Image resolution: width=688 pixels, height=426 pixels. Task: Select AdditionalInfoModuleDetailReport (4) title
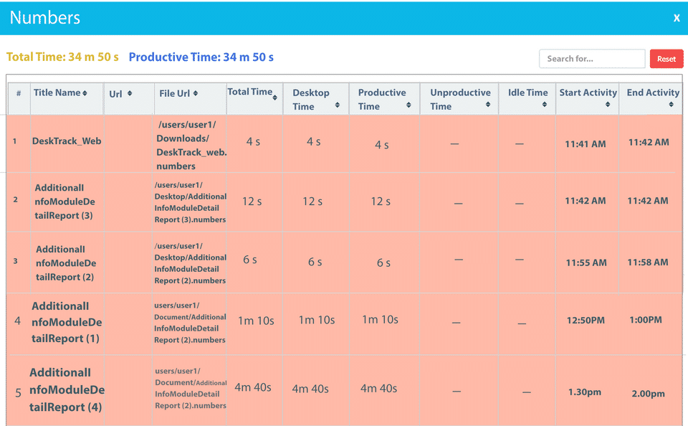67,390
